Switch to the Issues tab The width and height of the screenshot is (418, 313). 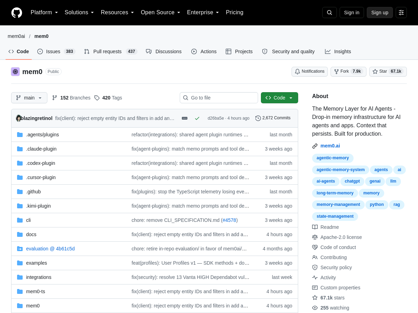pos(56,51)
